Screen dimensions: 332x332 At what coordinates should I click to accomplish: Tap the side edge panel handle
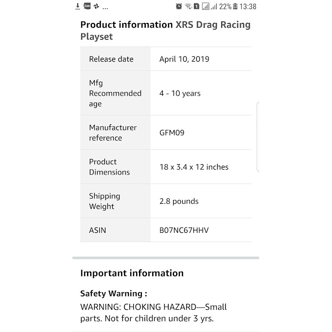point(257,137)
